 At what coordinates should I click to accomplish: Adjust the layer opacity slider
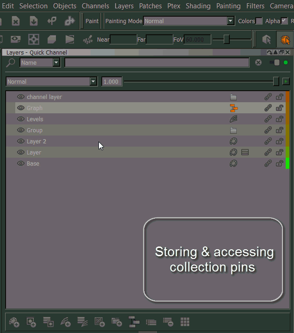(x=276, y=82)
